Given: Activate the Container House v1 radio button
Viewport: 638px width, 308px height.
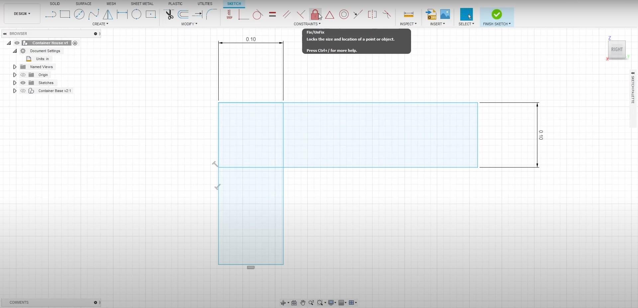Looking at the screenshot, I should pyautogui.click(x=75, y=43).
